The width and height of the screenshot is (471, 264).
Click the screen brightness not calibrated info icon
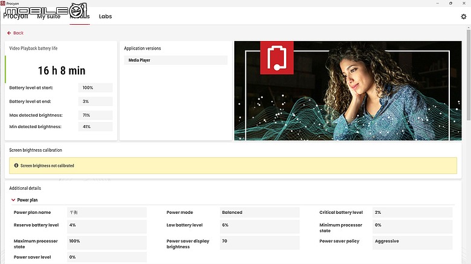click(16, 166)
